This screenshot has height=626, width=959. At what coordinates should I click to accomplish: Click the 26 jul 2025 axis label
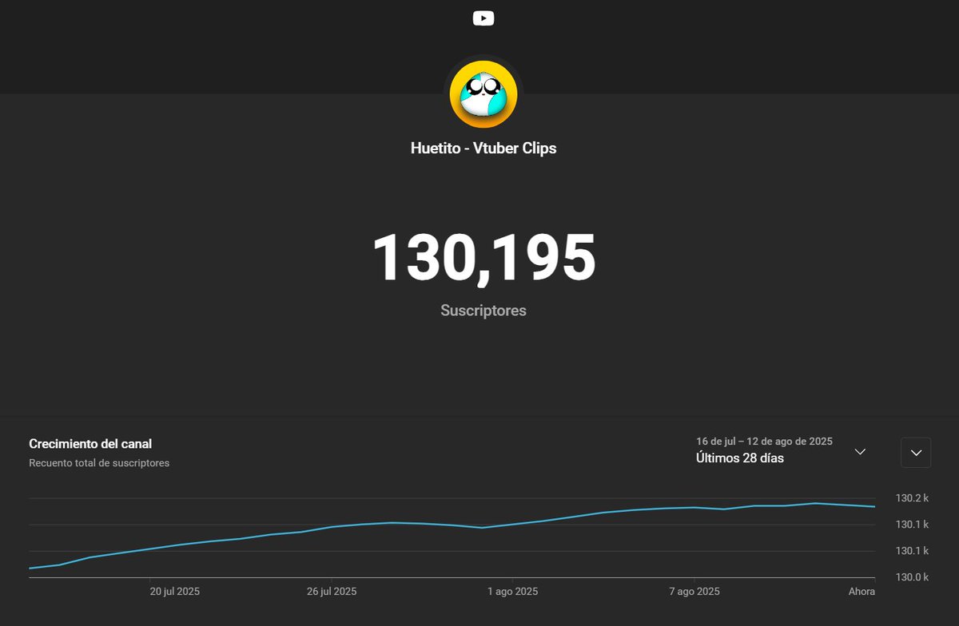(332, 592)
